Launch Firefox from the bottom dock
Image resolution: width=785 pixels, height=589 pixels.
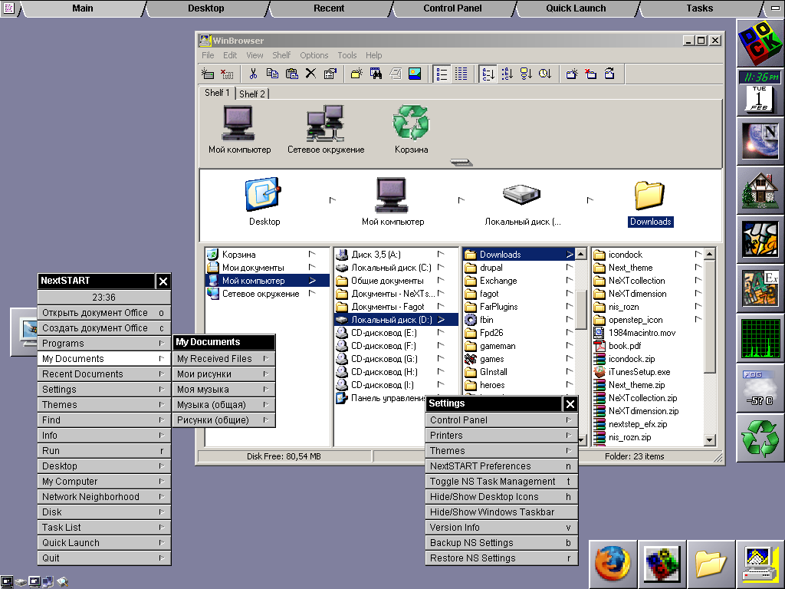click(613, 564)
